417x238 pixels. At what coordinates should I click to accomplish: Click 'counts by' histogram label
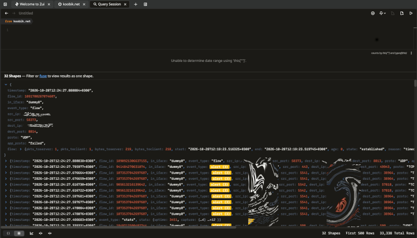click(389, 53)
